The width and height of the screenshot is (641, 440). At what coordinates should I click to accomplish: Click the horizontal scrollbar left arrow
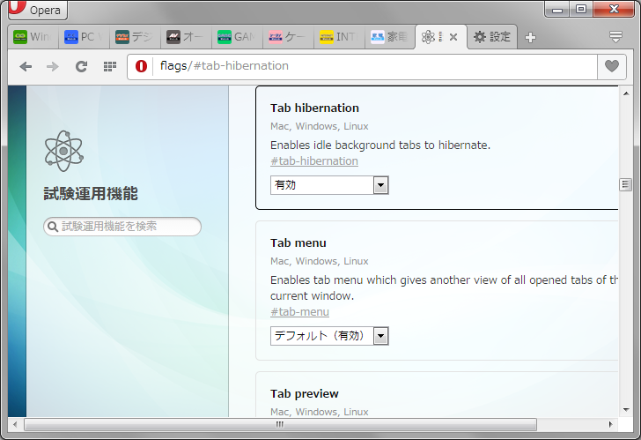pos(15,424)
